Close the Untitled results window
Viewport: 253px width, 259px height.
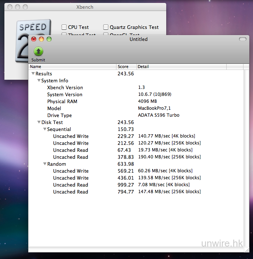34,39
